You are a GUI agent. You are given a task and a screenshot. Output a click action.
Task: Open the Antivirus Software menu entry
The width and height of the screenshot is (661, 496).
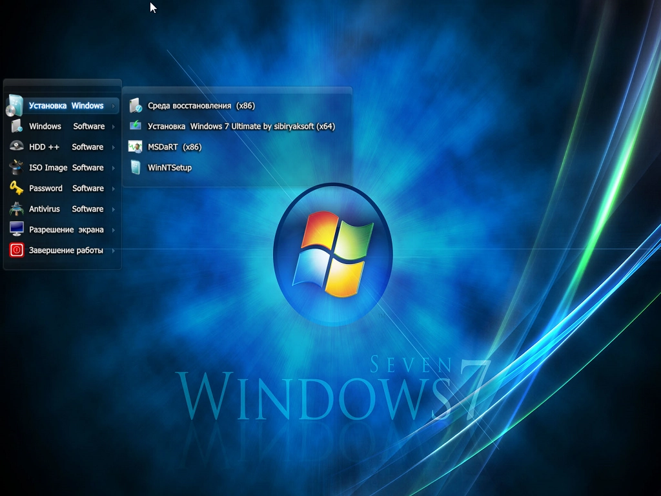click(x=63, y=209)
